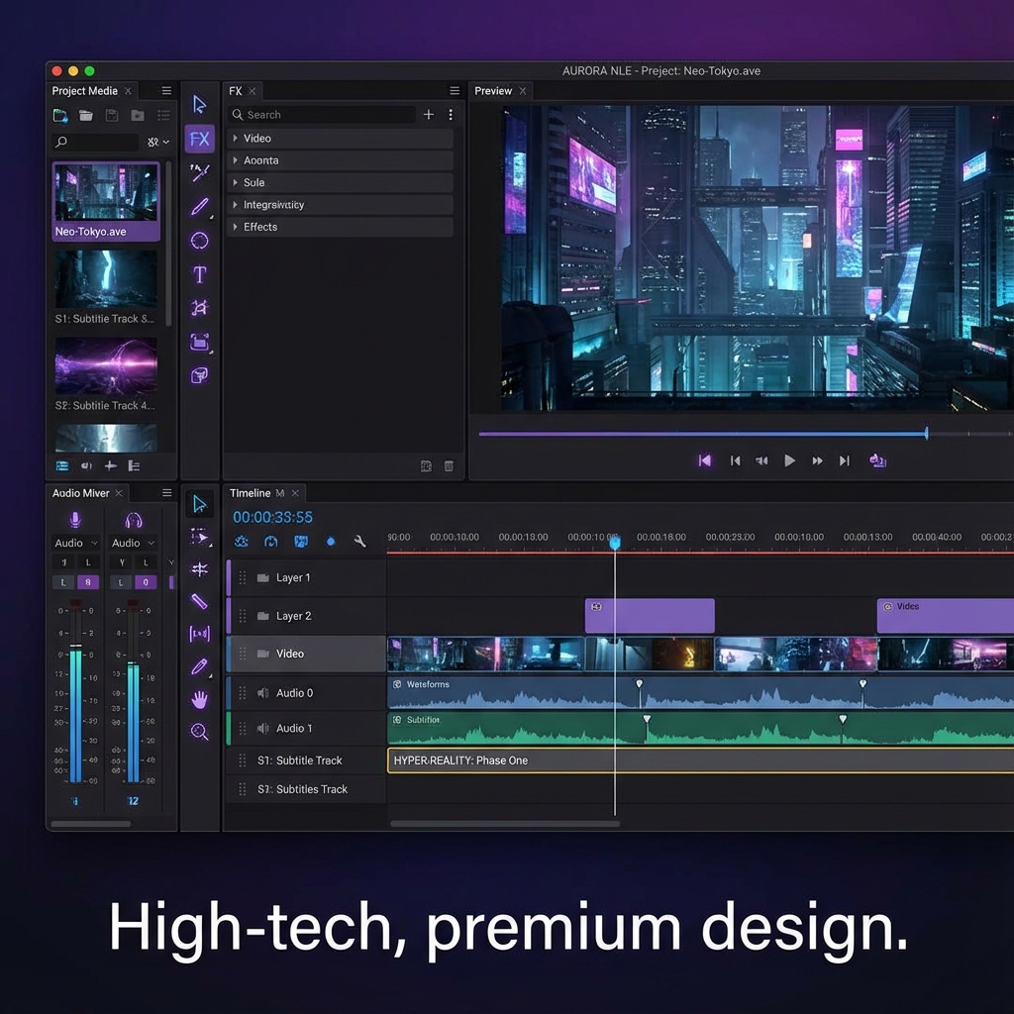
Task: Click the preview progress scrubber bar
Action: coord(747,434)
